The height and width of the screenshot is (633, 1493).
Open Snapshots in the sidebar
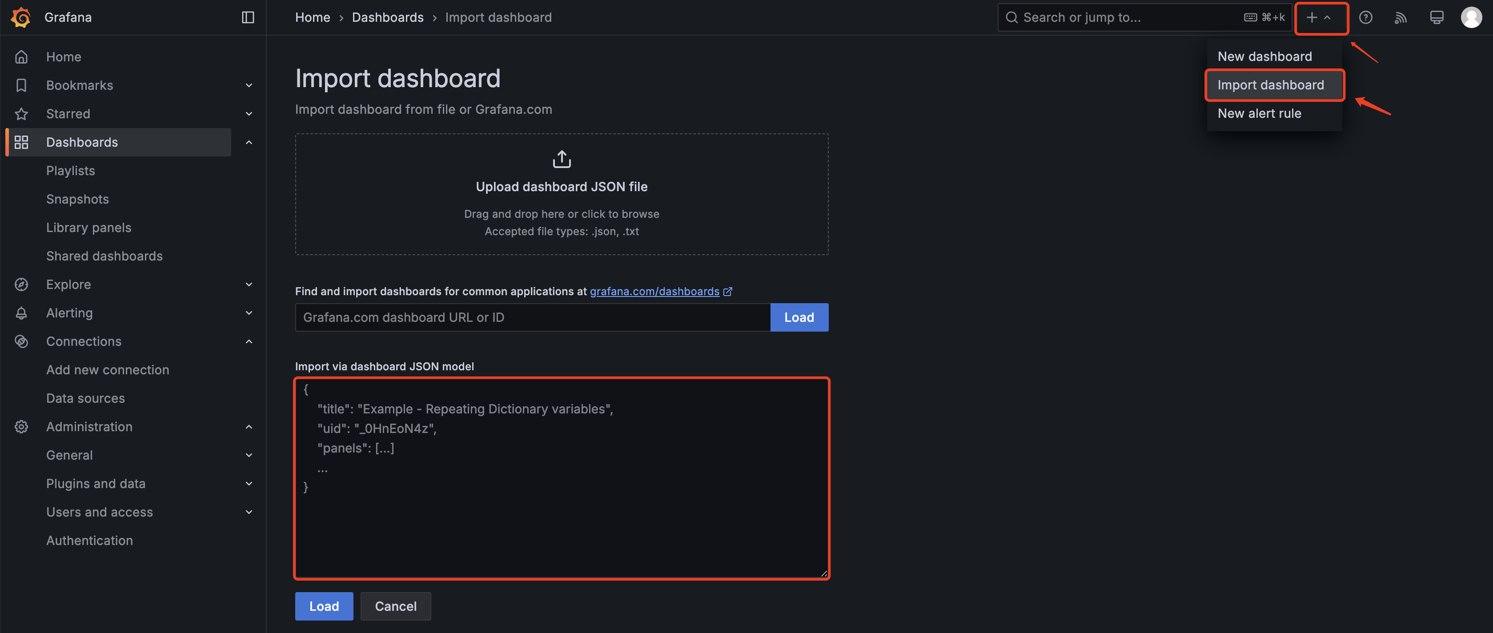point(78,199)
